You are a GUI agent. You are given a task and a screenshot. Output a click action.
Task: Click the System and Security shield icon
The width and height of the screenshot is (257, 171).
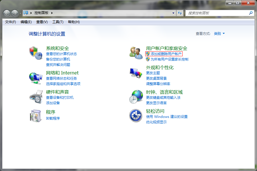[36, 53]
